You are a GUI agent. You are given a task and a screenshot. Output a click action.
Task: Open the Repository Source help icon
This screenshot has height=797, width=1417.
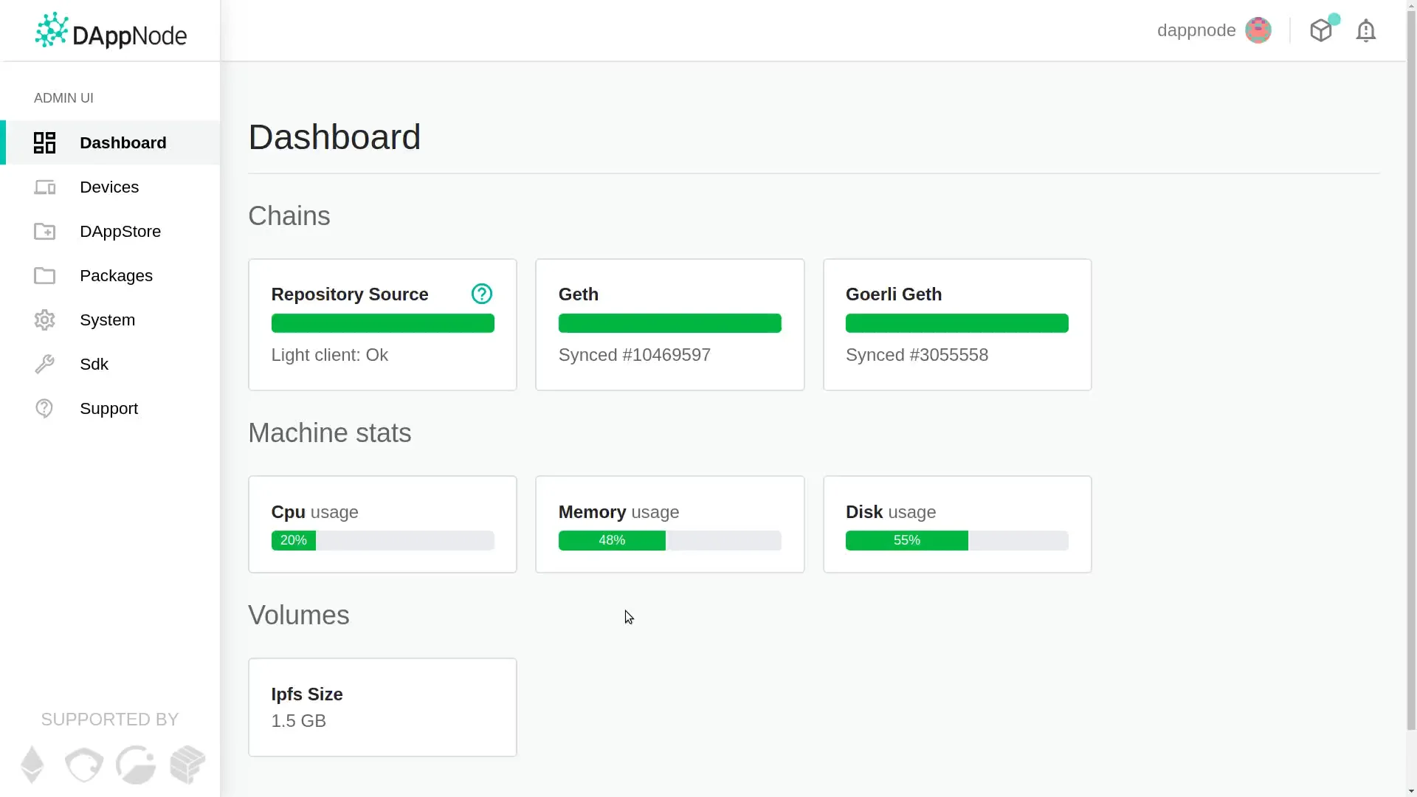tap(481, 293)
